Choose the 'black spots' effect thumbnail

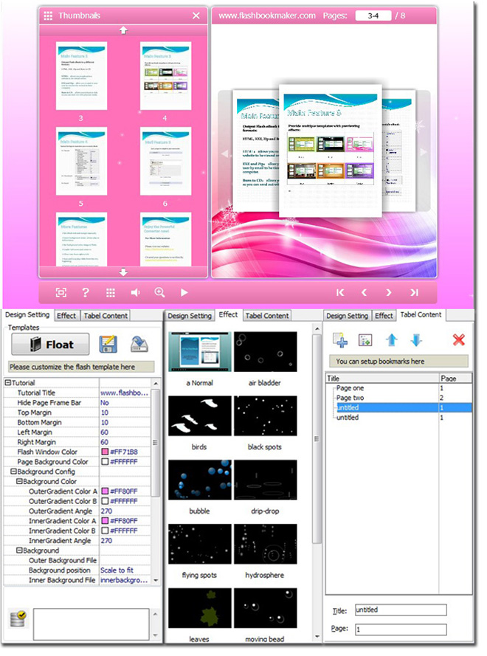265,416
